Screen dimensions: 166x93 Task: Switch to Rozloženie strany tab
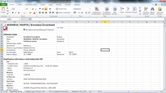click(x=31, y=5)
